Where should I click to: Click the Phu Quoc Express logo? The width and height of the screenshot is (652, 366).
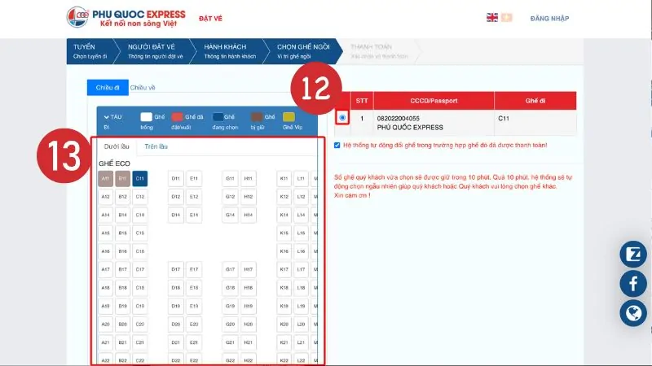click(x=126, y=18)
